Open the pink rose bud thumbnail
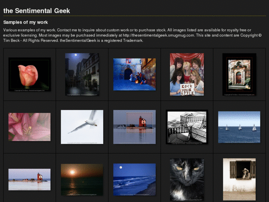The image size is (269, 202). (x=30, y=74)
